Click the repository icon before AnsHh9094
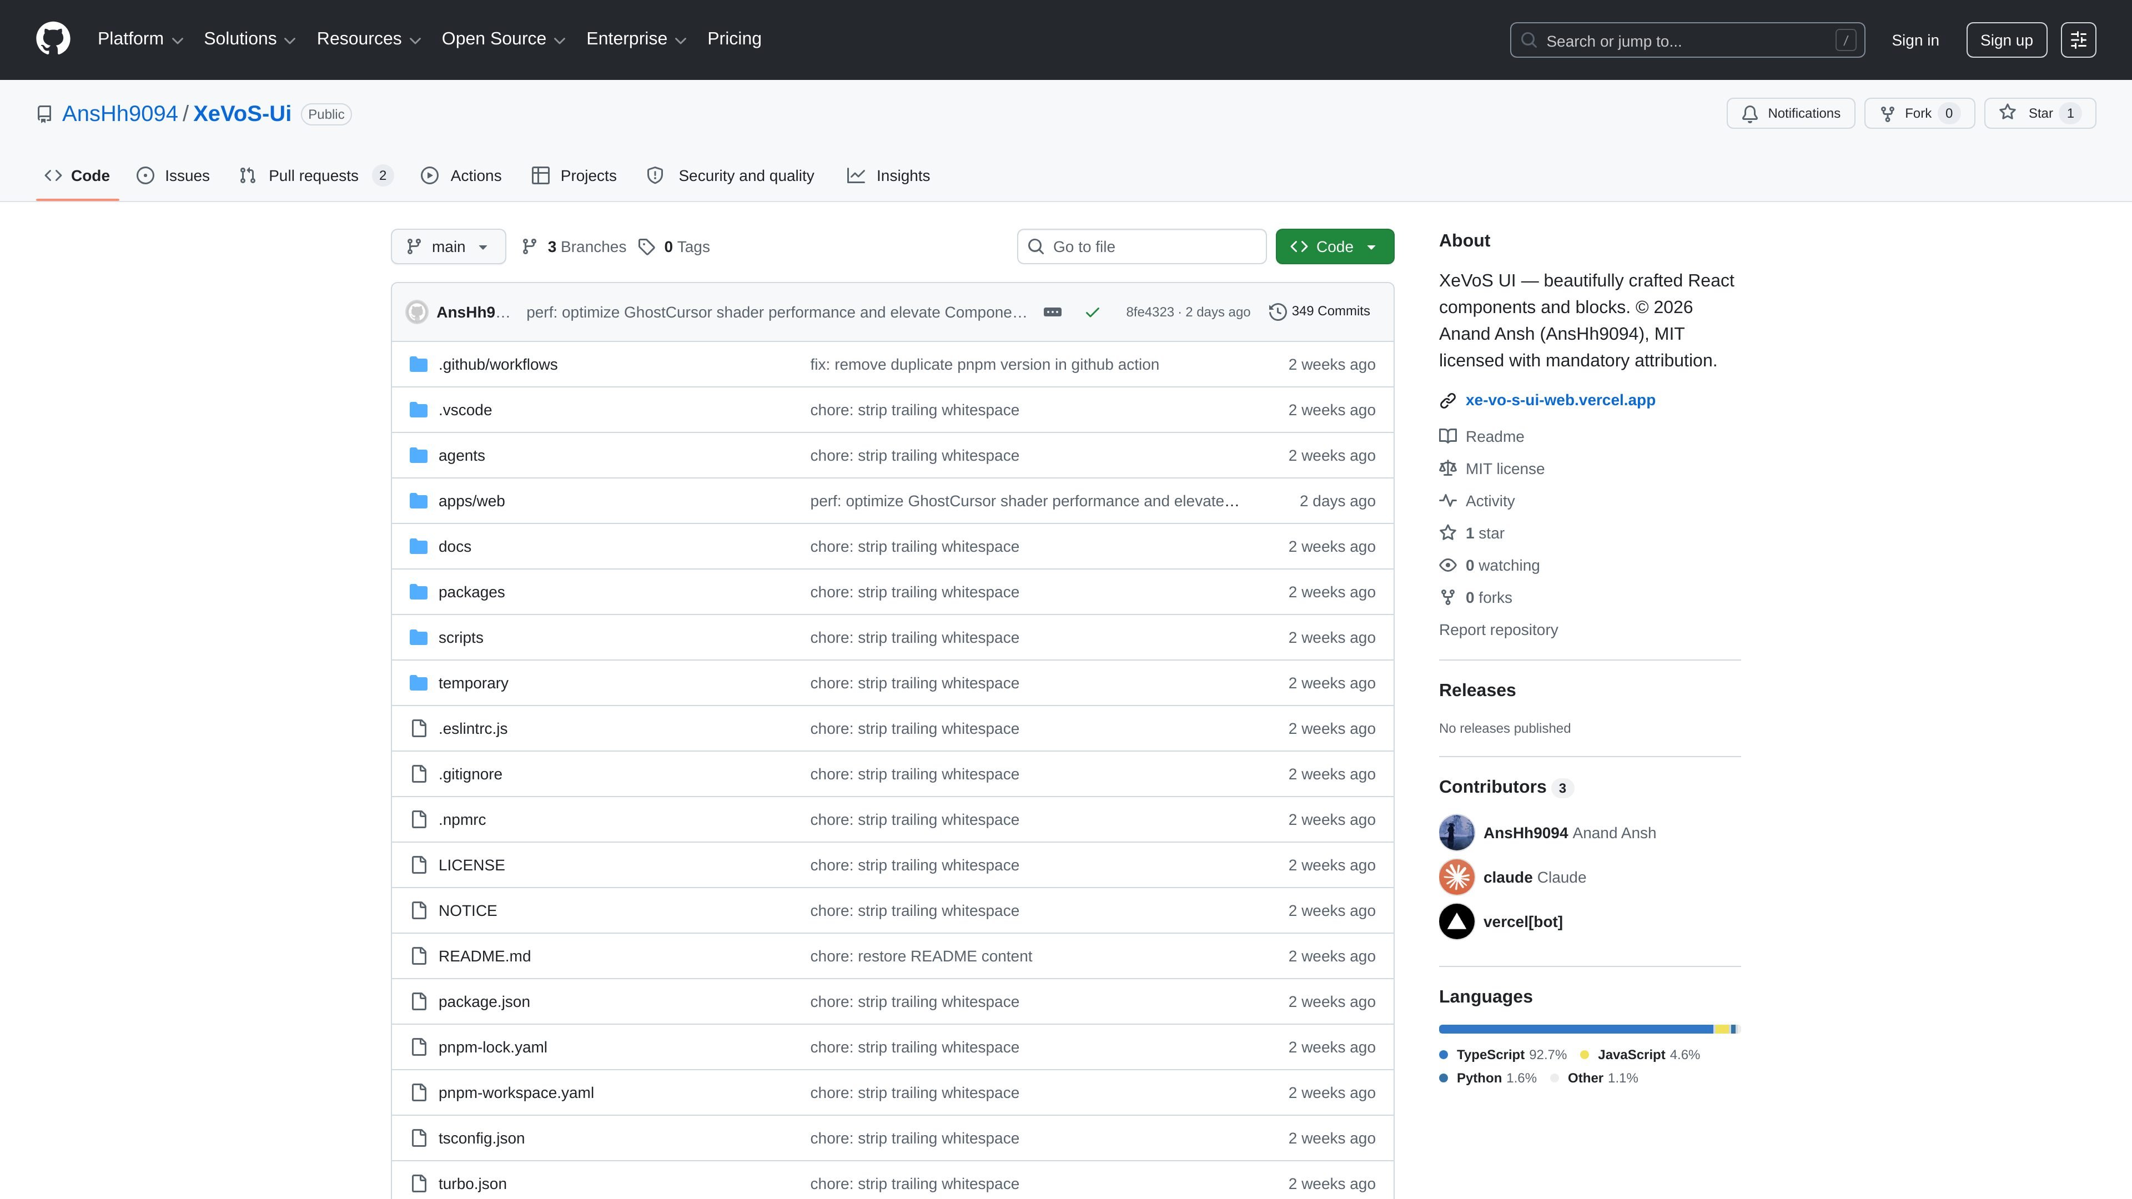This screenshot has height=1199, width=2132. point(44,114)
